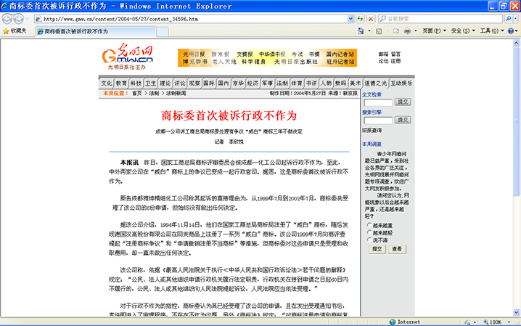521x326 pixels.
Task: Click the 查看 survey results button
Action: click(x=397, y=248)
